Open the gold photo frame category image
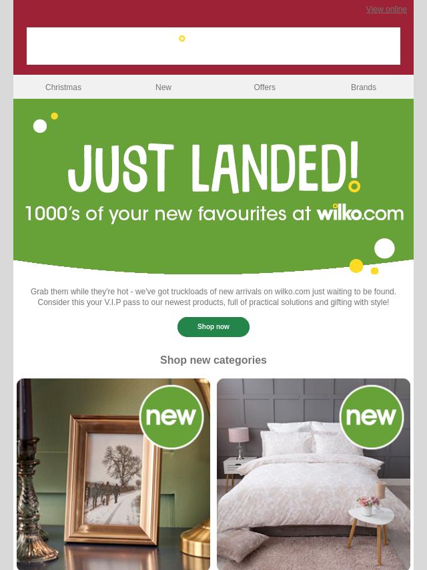This screenshot has height=570, width=427. click(x=113, y=474)
